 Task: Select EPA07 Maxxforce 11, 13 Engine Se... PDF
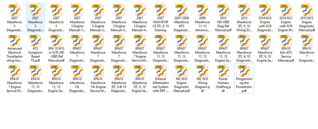[223, 48]
